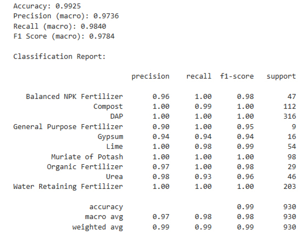Viewport: 307px width, 234px height.
Task: Click the F1 Score (macro) 0.9784 line
Action: (64, 36)
